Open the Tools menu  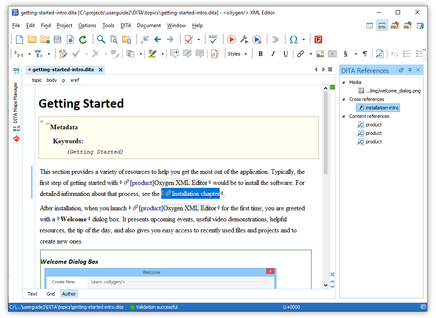click(x=108, y=25)
